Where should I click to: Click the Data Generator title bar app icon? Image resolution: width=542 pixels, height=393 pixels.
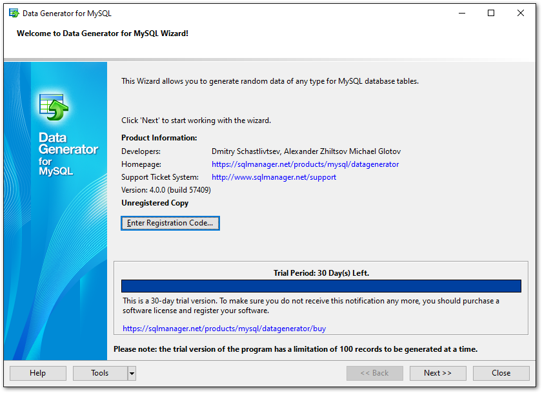point(14,14)
